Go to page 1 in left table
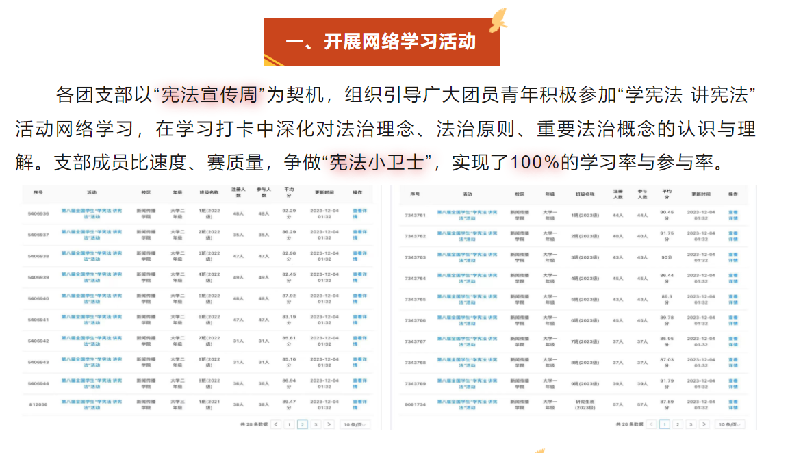Viewport: 790px width, 453px height. pos(290,424)
